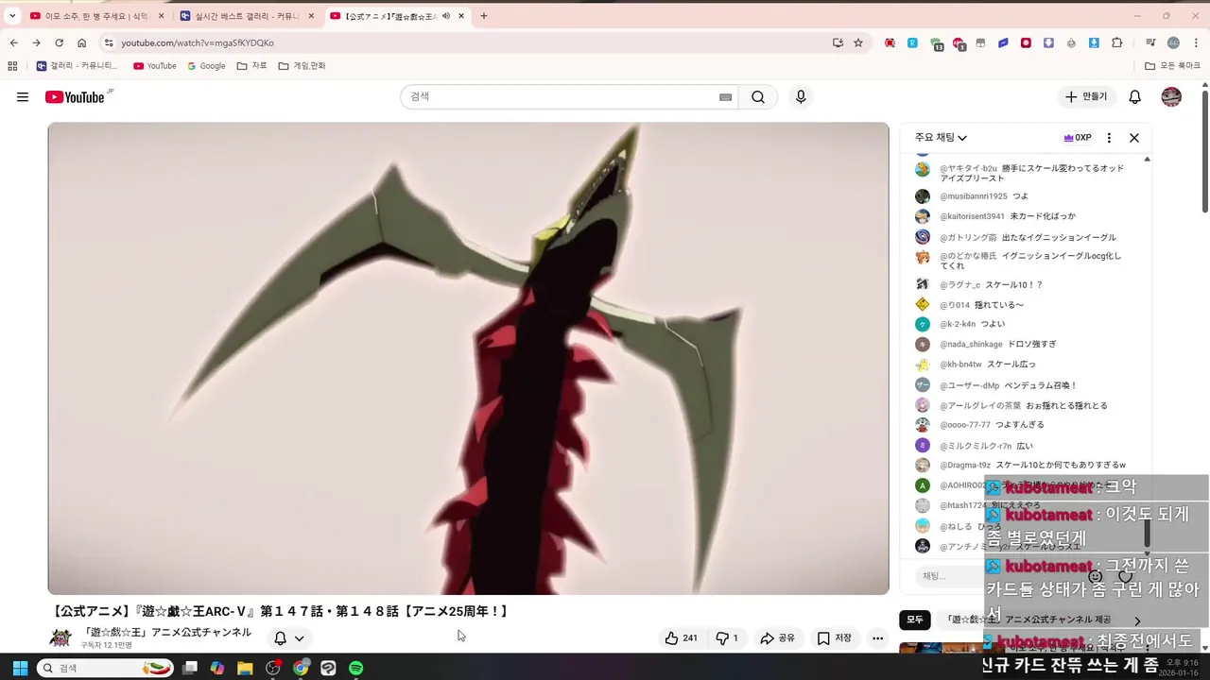Image resolution: width=1210 pixels, height=680 pixels.
Task: Like the video with thumbs-up 241
Action: coord(681,638)
